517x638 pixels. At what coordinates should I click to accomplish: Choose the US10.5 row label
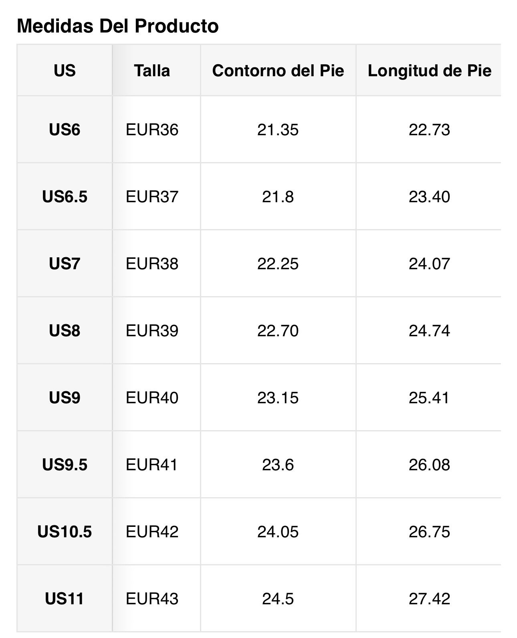65,532
